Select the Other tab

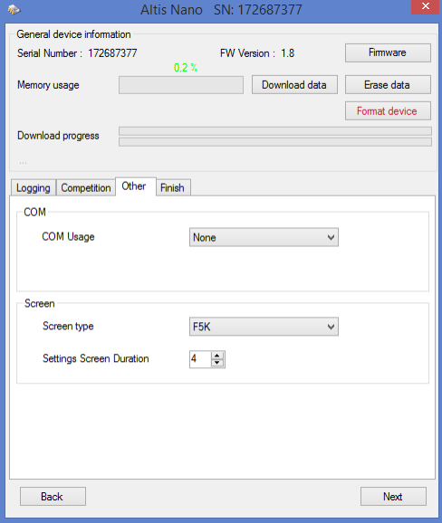coord(135,186)
